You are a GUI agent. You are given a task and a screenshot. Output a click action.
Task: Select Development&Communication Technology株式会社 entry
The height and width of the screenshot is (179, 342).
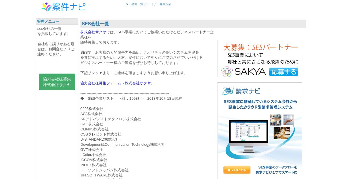click(123, 145)
